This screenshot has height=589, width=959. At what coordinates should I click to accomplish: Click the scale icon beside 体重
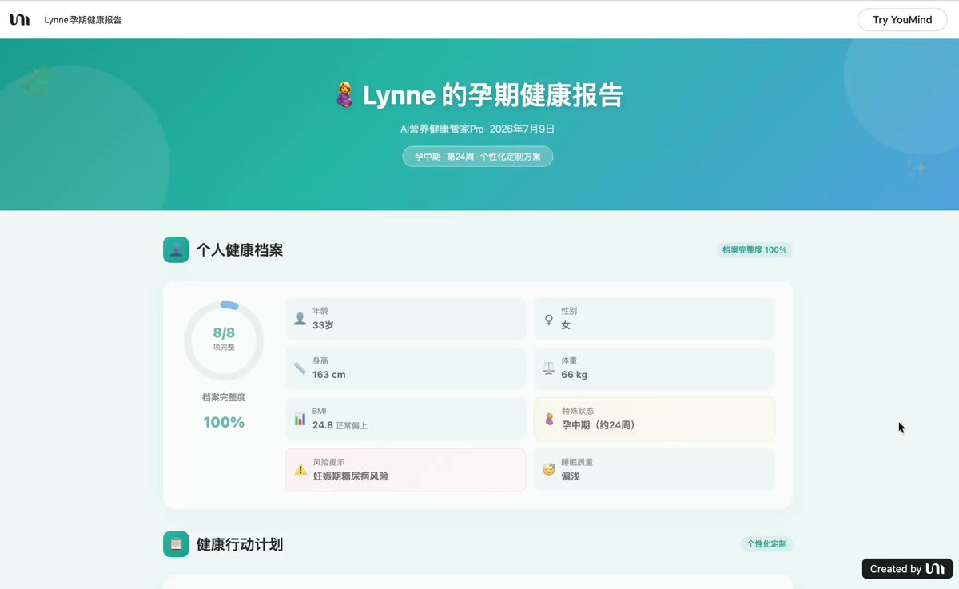click(549, 368)
